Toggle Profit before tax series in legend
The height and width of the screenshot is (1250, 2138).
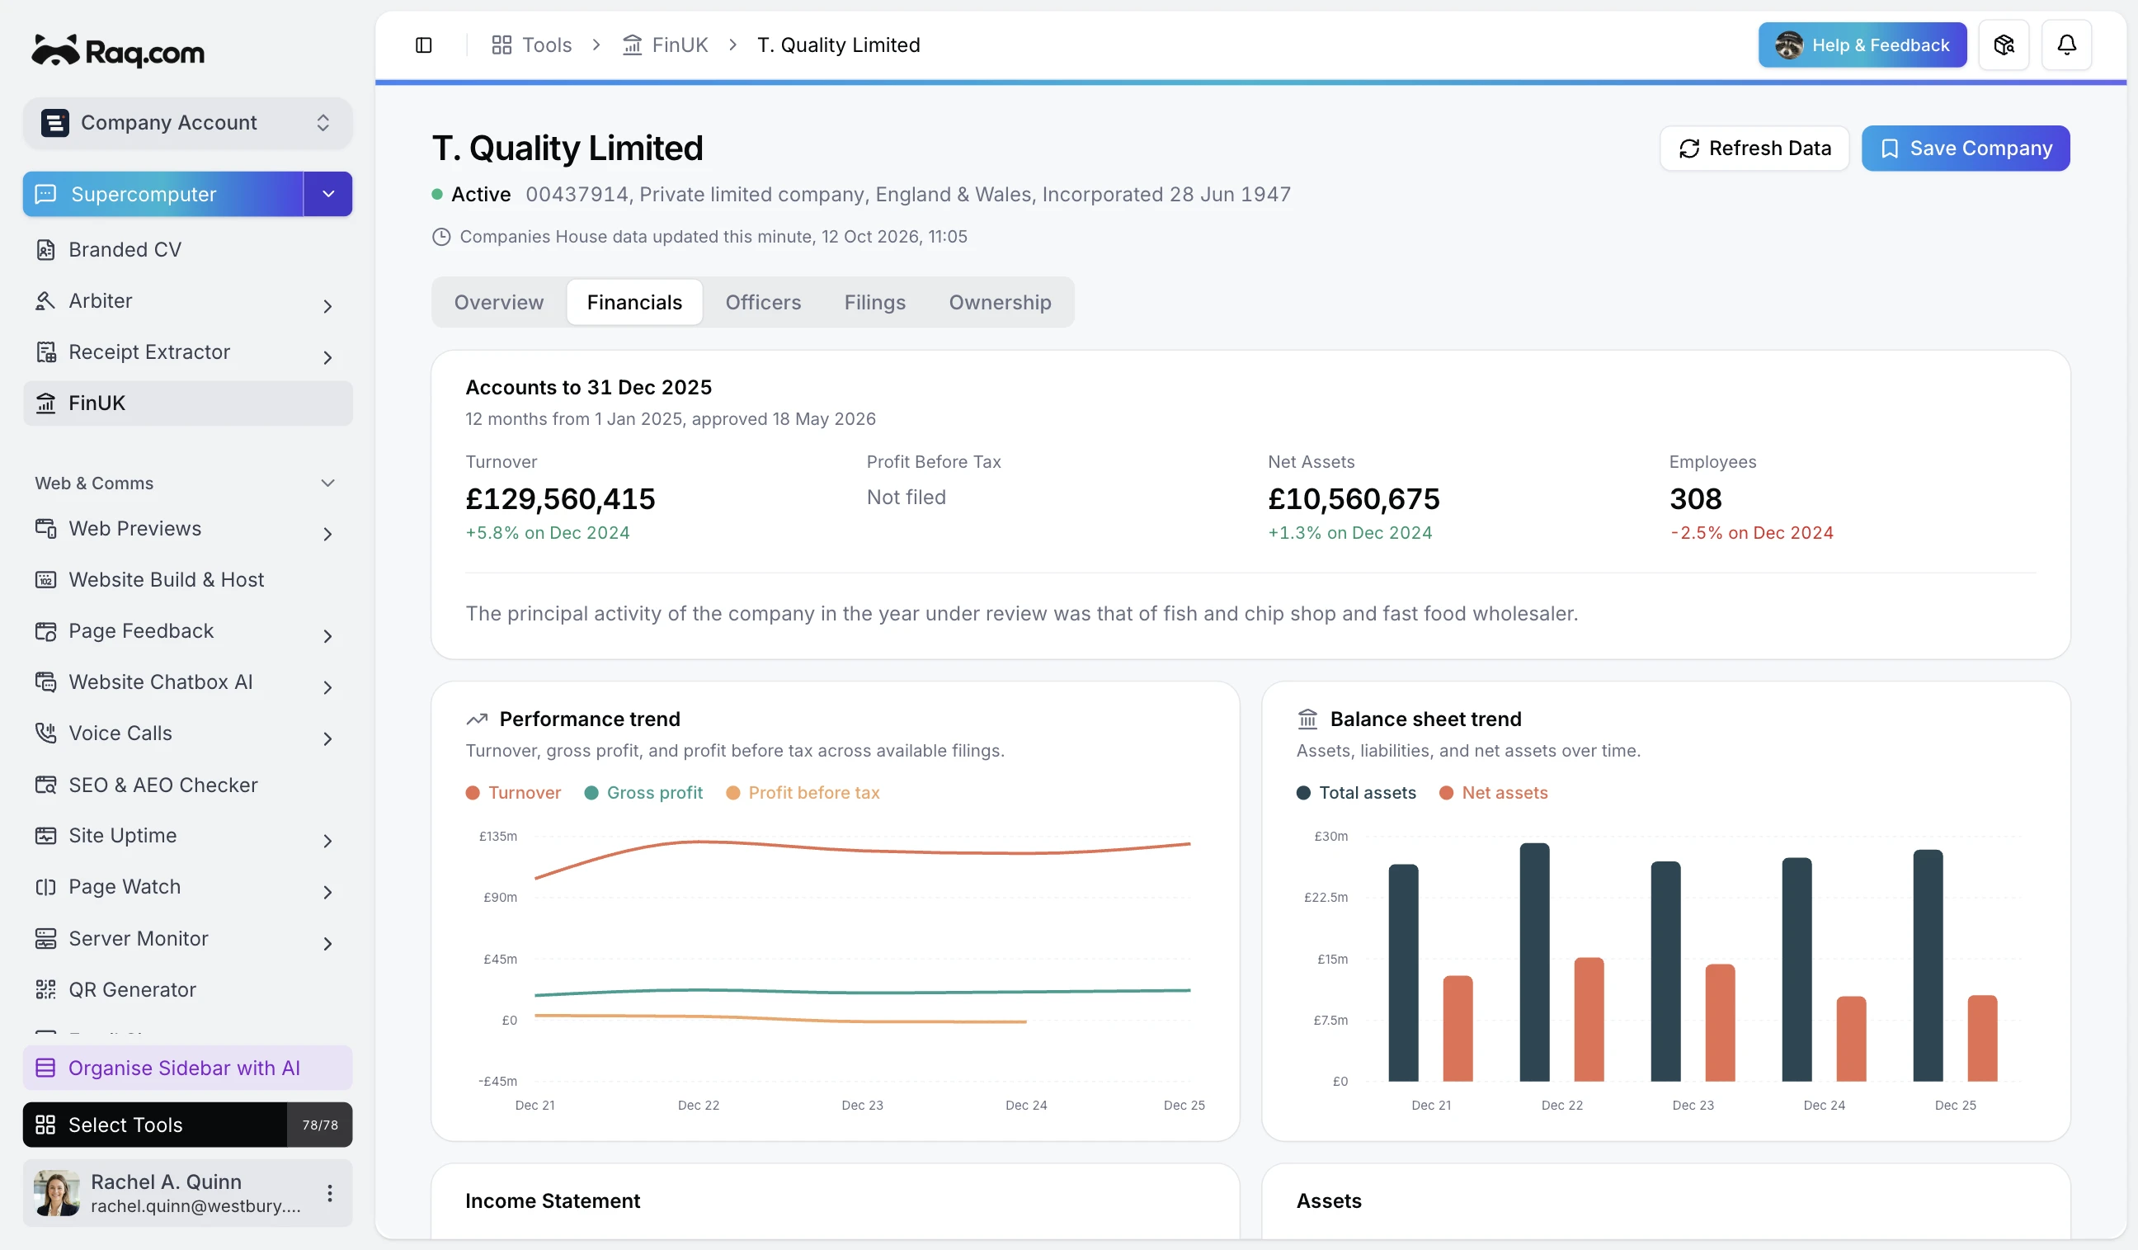pyautogui.click(x=803, y=793)
